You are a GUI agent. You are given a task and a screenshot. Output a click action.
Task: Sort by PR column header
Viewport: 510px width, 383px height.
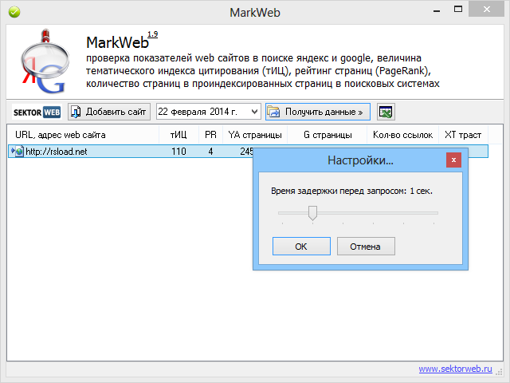point(210,135)
